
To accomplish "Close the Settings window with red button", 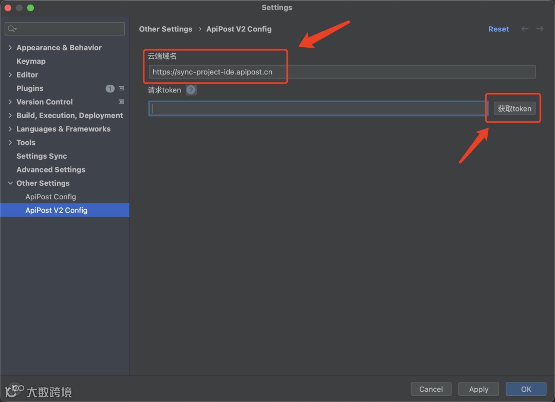I will pos(8,8).
